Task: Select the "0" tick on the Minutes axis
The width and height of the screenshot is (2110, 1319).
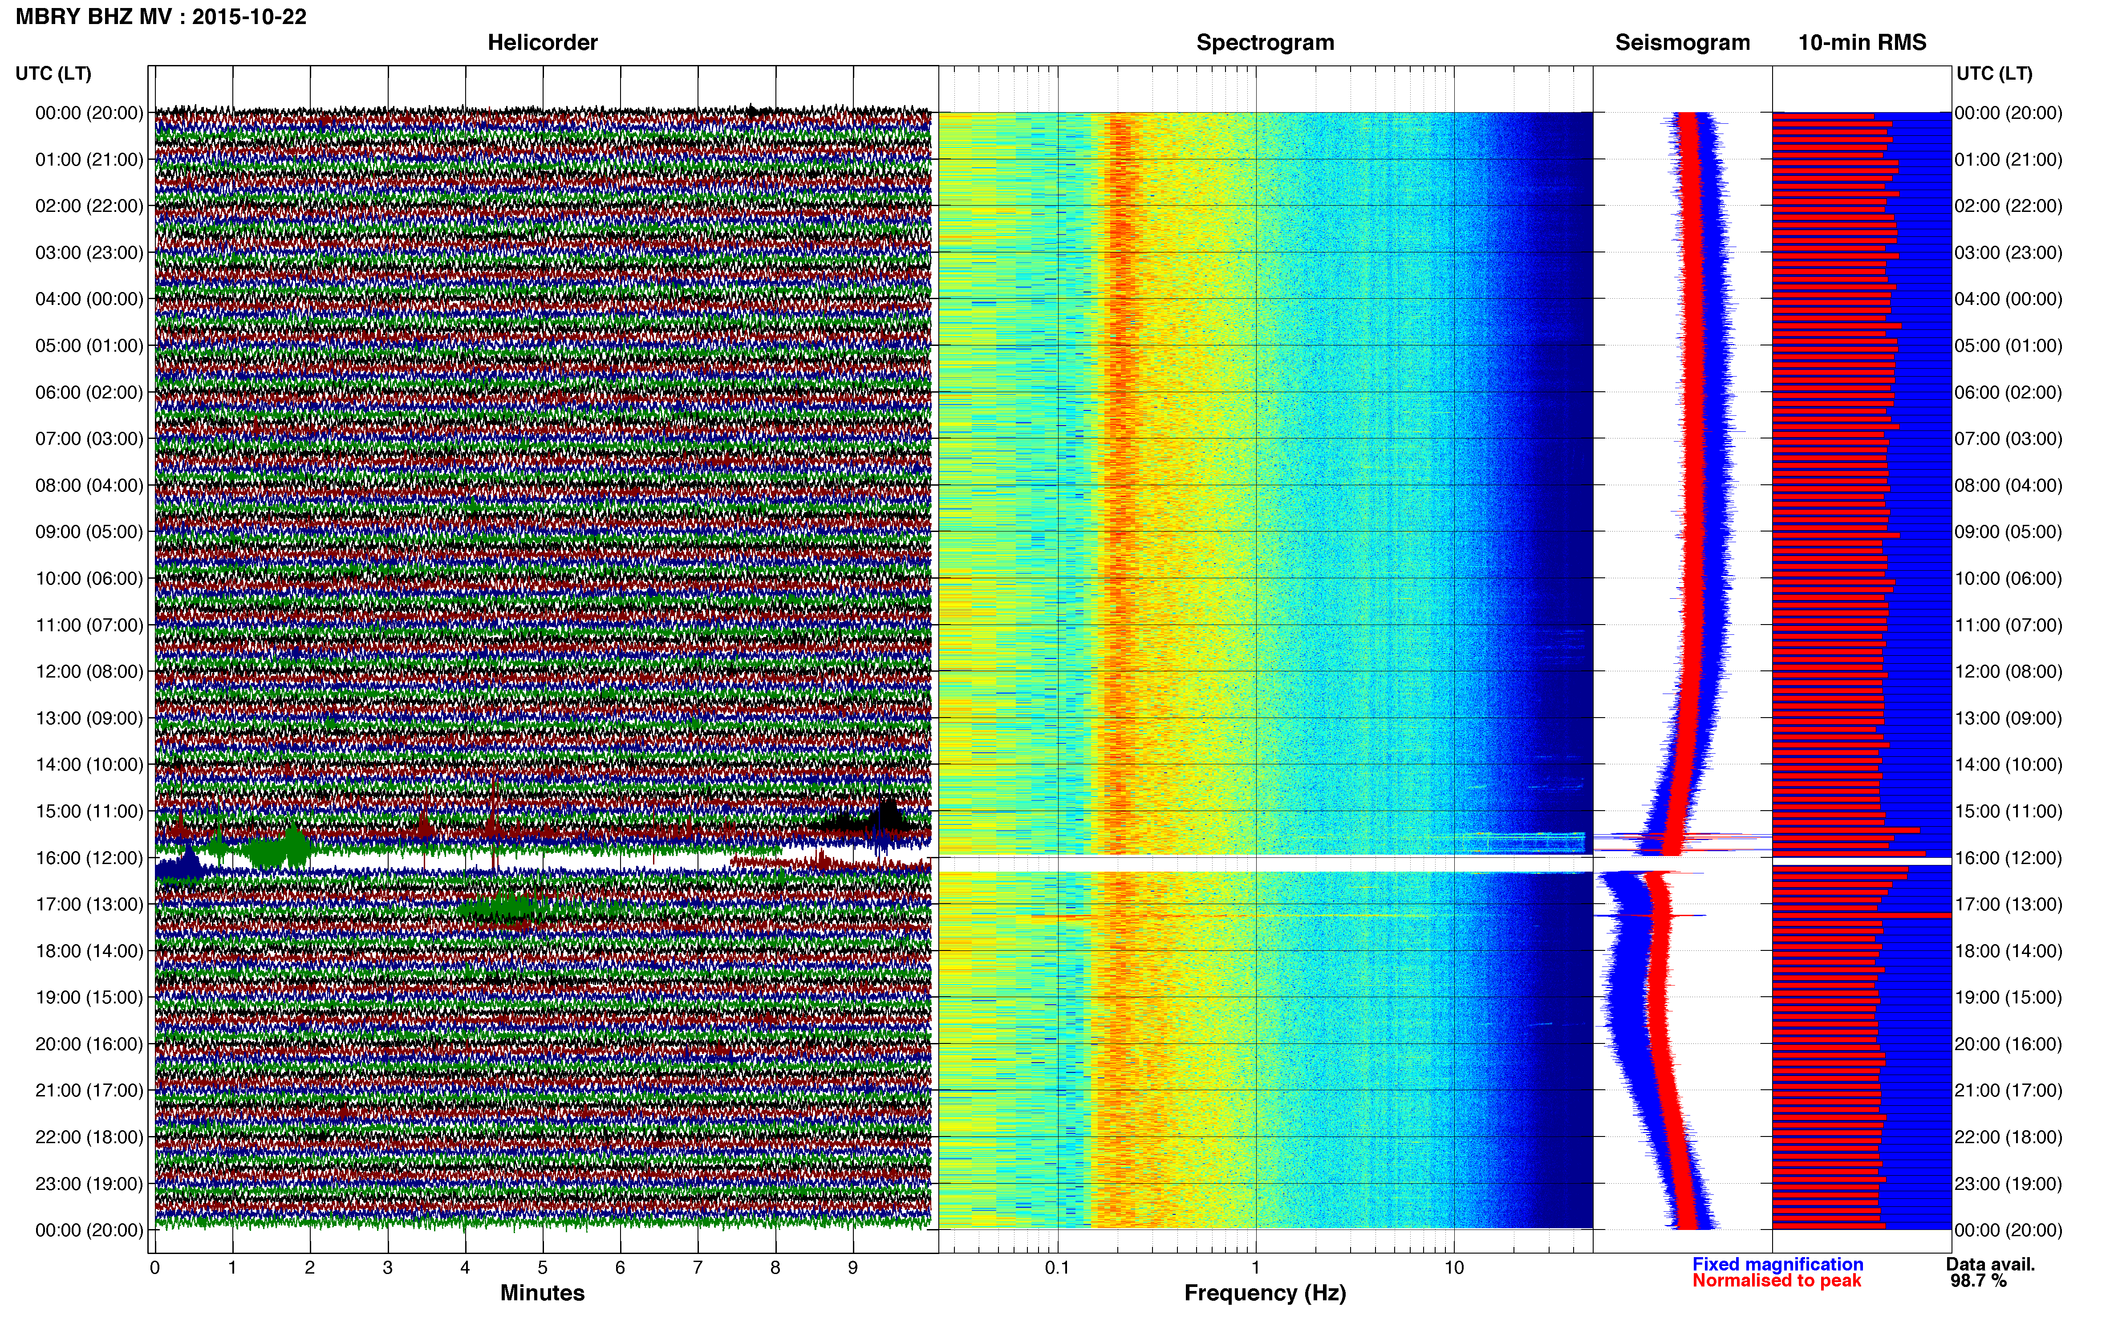Action: click(154, 1268)
